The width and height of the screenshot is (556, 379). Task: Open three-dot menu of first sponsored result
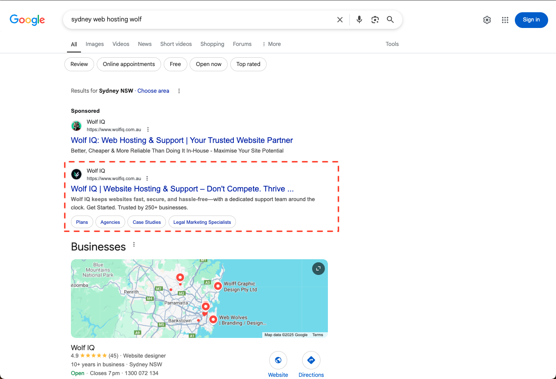point(148,129)
